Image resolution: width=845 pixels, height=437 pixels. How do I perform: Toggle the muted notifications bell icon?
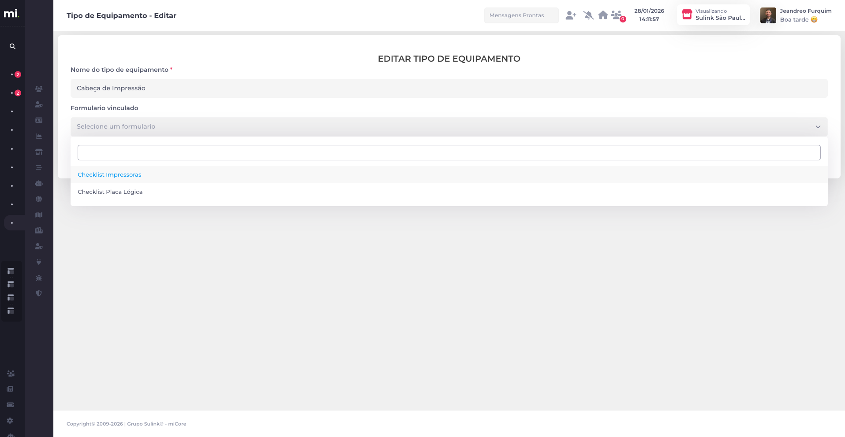(588, 15)
